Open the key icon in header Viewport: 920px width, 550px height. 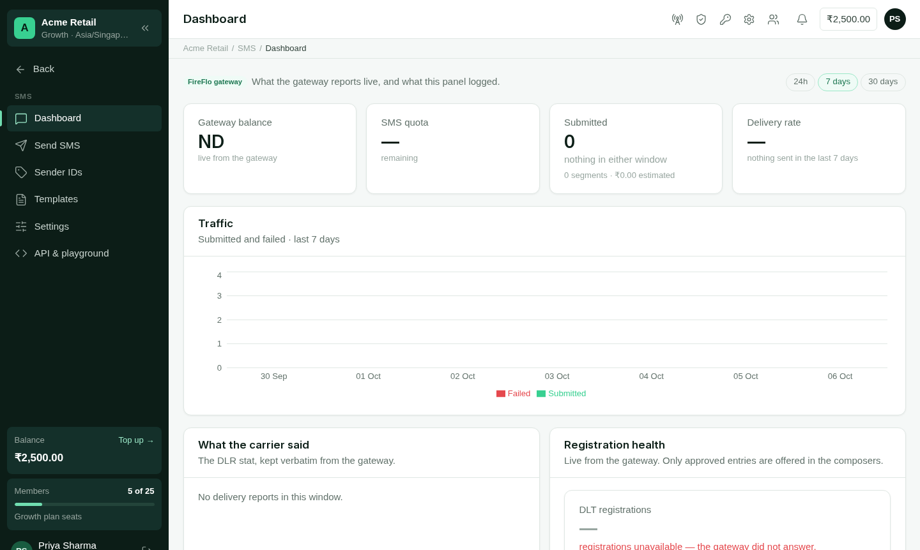[x=725, y=19]
